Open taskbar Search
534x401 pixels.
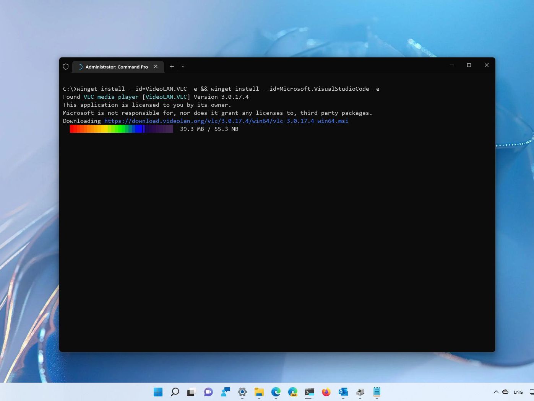[175, 392]
